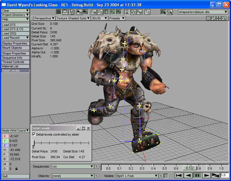Toggle the lock icon beside D value

click(16, 169)
